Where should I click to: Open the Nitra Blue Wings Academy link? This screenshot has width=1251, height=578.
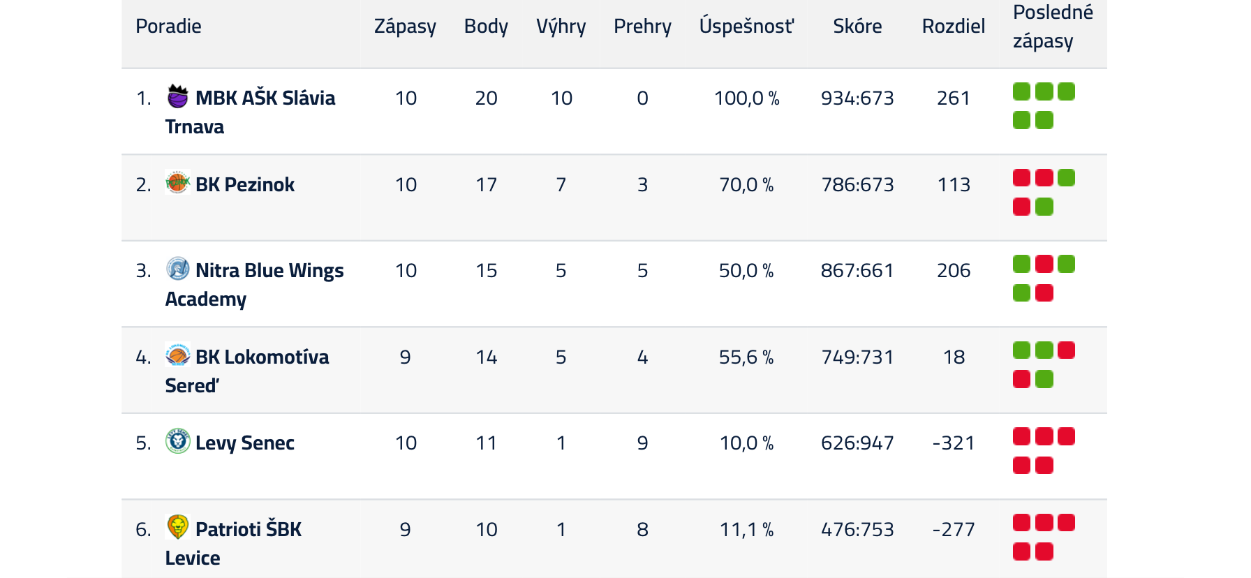(254, 285)
